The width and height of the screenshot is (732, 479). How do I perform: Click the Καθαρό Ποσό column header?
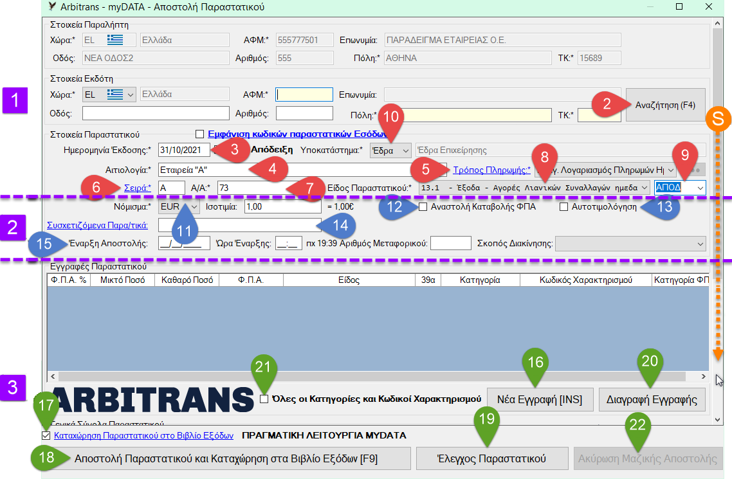187,280
